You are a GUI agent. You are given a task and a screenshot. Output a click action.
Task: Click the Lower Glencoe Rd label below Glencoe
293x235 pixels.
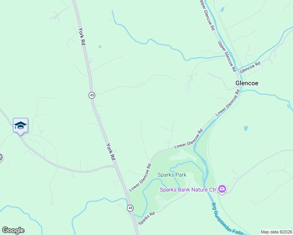(x=228, y=103)
